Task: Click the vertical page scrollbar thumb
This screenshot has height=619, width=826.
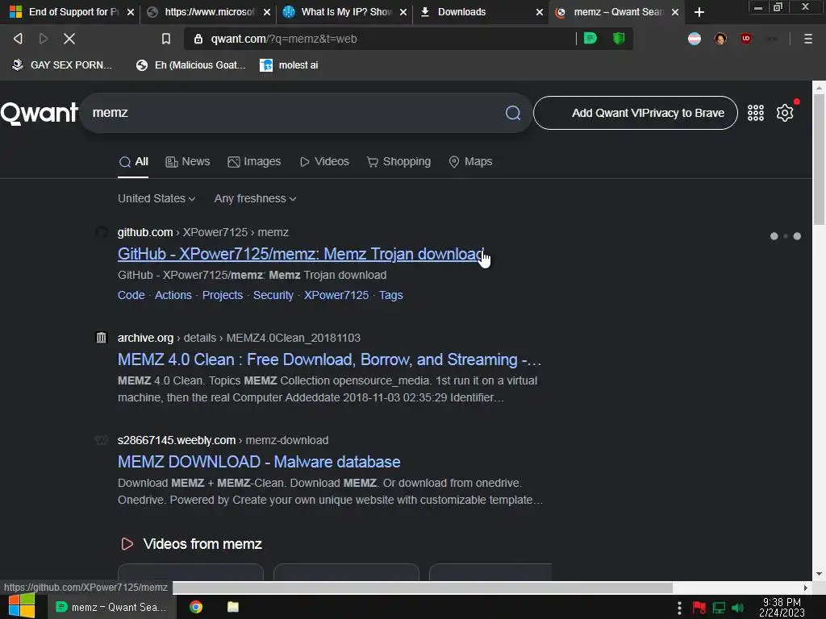Action: [819, 160]
